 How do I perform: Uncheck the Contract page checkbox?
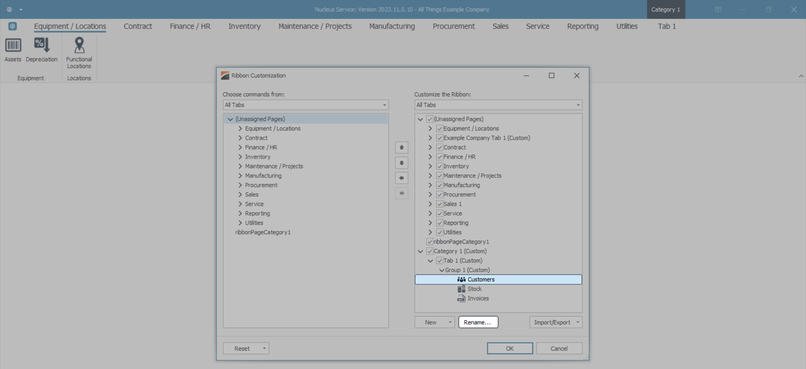[440, 148]
